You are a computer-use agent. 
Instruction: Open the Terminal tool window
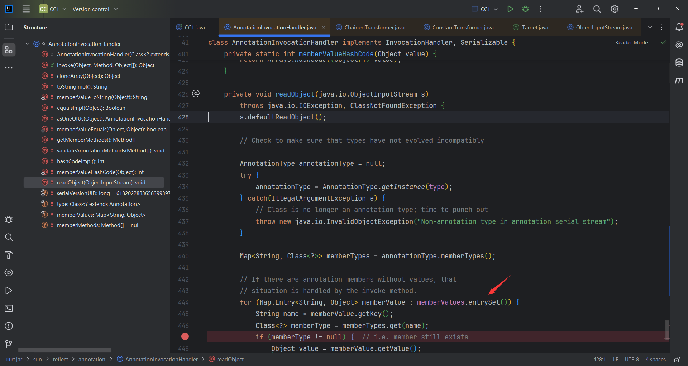[9, 308]
